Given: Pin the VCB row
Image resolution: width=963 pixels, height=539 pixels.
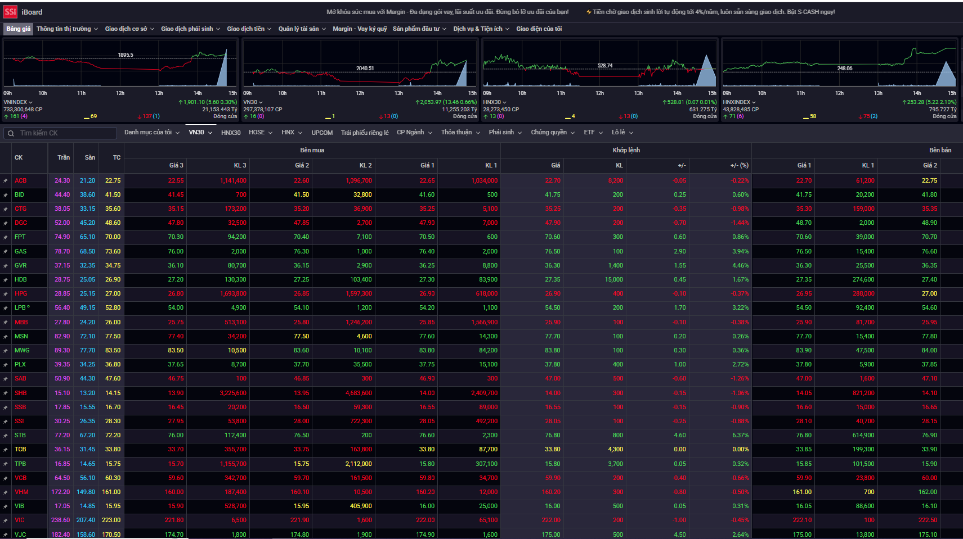Looking at the screenshot, I should coord(6,478).
